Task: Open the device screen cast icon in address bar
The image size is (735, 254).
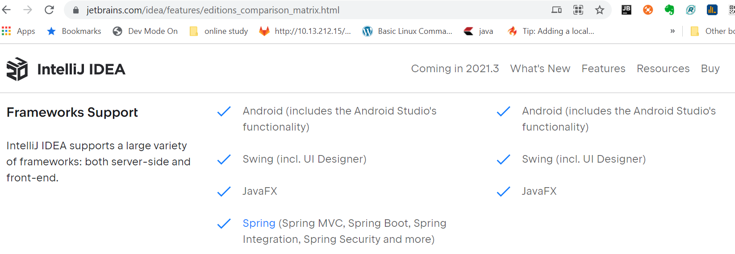Action: click(x=556, y=10)
